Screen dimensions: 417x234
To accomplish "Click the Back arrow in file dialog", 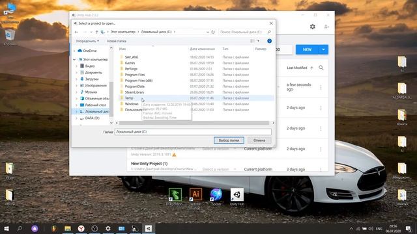I will click(x=77, y=32).
